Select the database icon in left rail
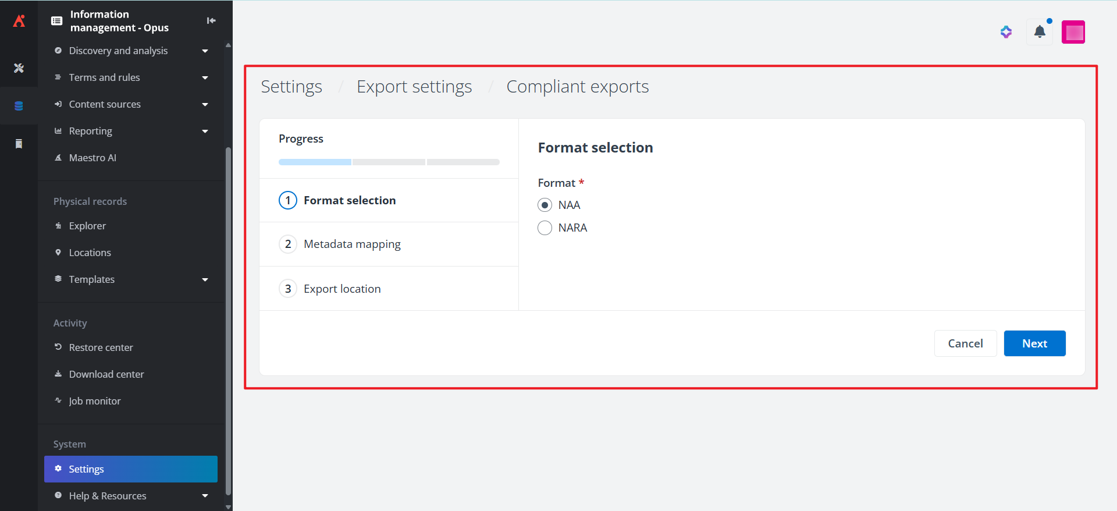Viewport: 1117px width, 511px height. click(19, 106)
